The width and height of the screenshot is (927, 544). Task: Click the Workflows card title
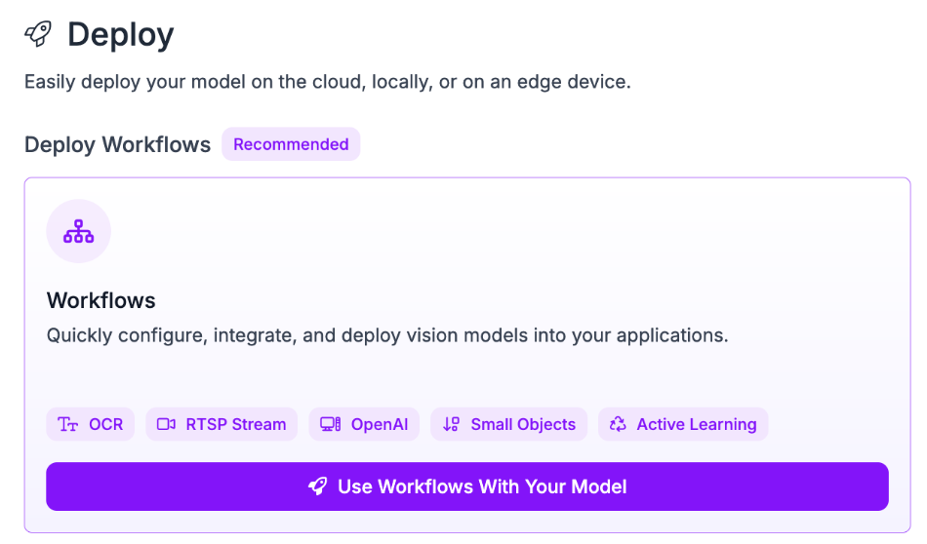(x=101, y=299)
